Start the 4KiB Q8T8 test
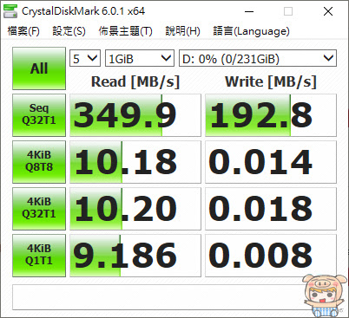Image resolution: width=349 pixels, height=318 pixels. 39,162
